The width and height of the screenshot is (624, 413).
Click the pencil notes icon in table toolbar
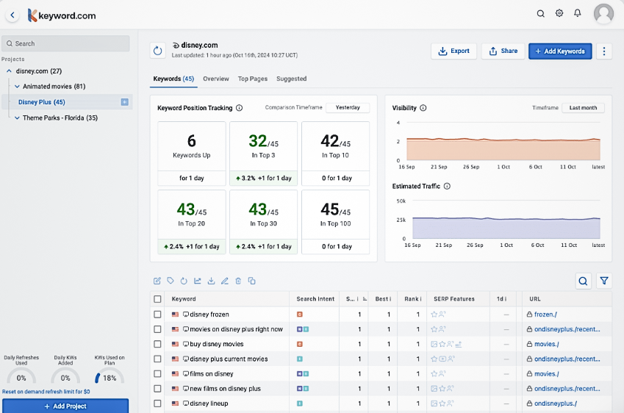coord(225,281)
